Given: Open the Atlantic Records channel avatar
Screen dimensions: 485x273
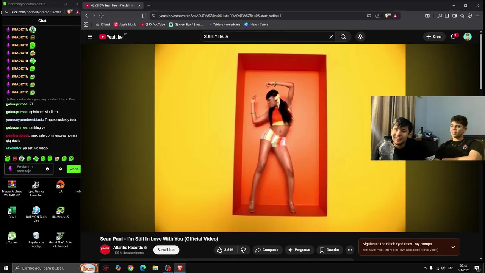Looking at the screenshot, I should pyautogui.click(x=105, y=249).
